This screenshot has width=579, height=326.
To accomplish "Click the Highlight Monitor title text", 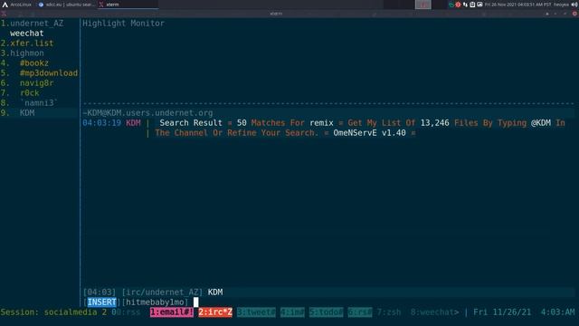I will pos(123,24).
